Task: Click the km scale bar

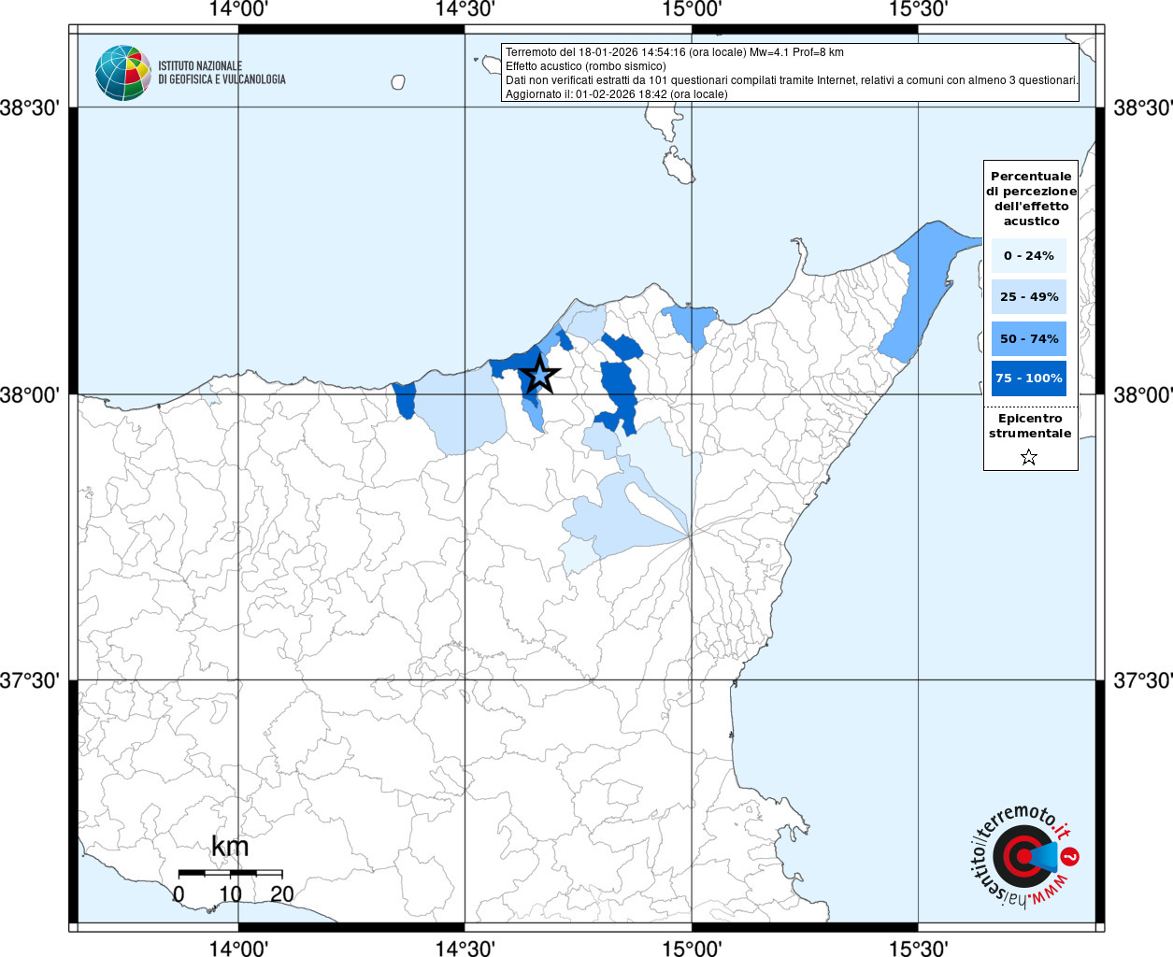Action: coord(230,872)
